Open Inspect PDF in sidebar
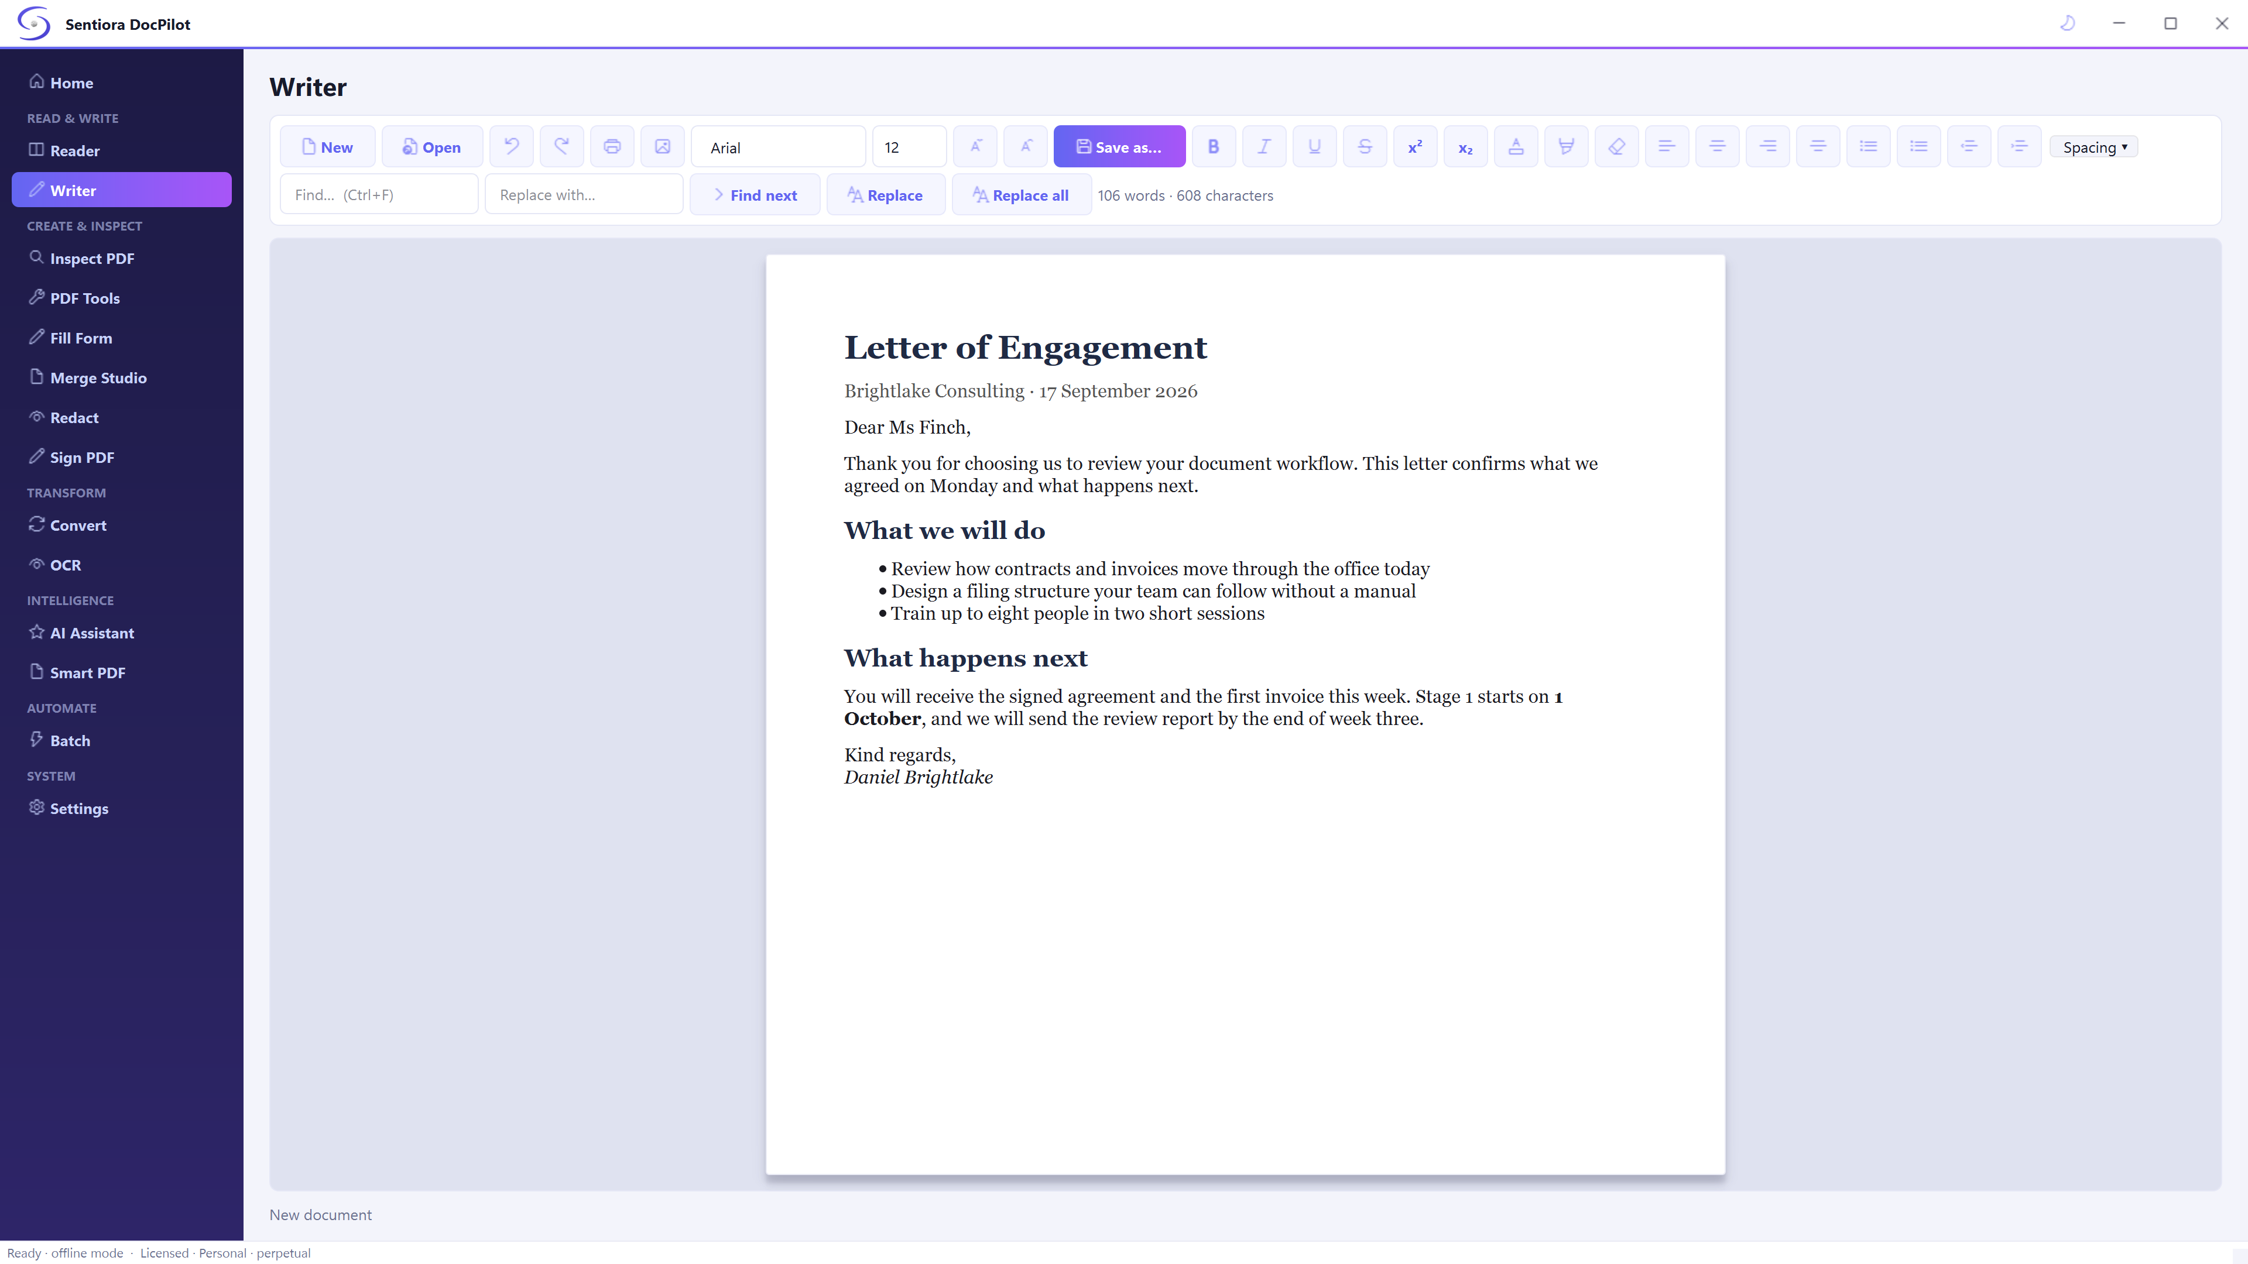 121,258
